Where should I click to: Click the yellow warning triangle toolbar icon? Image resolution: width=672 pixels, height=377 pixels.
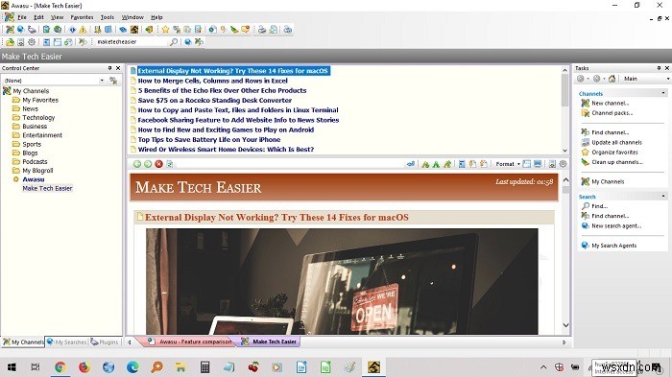(x=84, y=30)
